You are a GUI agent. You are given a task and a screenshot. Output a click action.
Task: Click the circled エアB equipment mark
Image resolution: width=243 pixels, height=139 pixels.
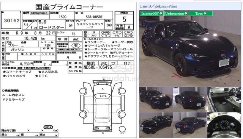pos(128,36)
